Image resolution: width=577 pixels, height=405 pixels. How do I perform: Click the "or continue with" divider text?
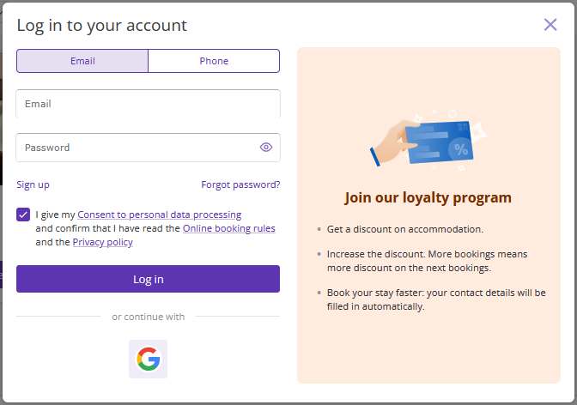pyautogui.click(x=149, y=317)
